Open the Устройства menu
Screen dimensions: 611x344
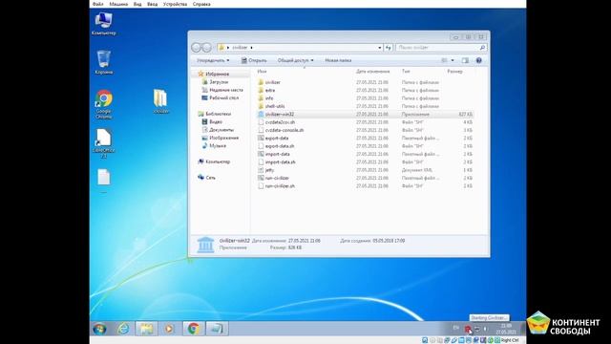point(175,4)
